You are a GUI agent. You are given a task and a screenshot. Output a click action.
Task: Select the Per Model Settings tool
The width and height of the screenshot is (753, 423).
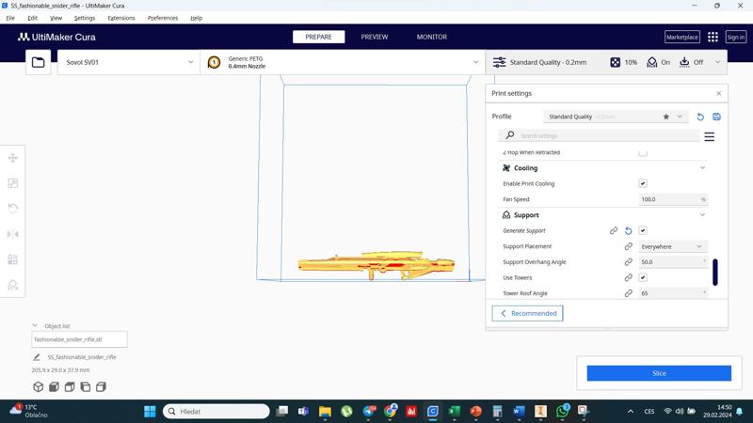tap(13, 259)
